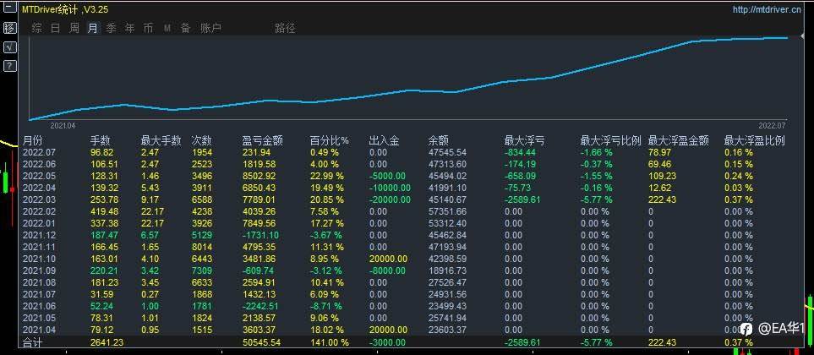The image size is (814, 355).
Task: Open the http://mtdriver.cn link
Action: pyautogui.click(x=766, y=9)
